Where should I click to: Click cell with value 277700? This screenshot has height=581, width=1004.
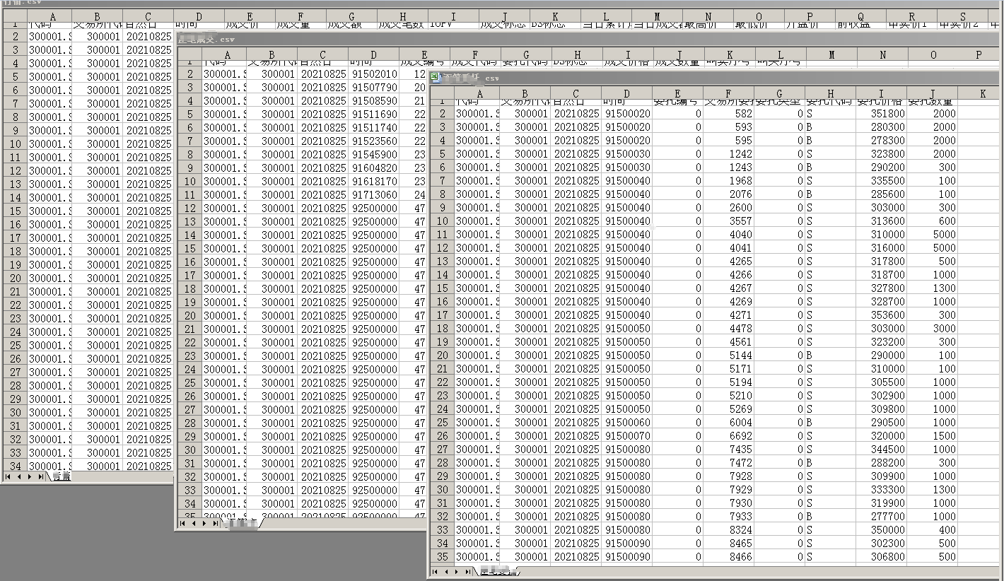click(x=881, y=516)
